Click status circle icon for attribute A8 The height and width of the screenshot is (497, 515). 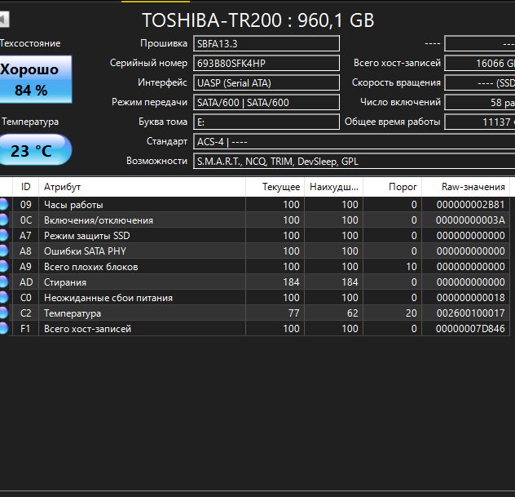pyautogui.click(x=3, y=251)
